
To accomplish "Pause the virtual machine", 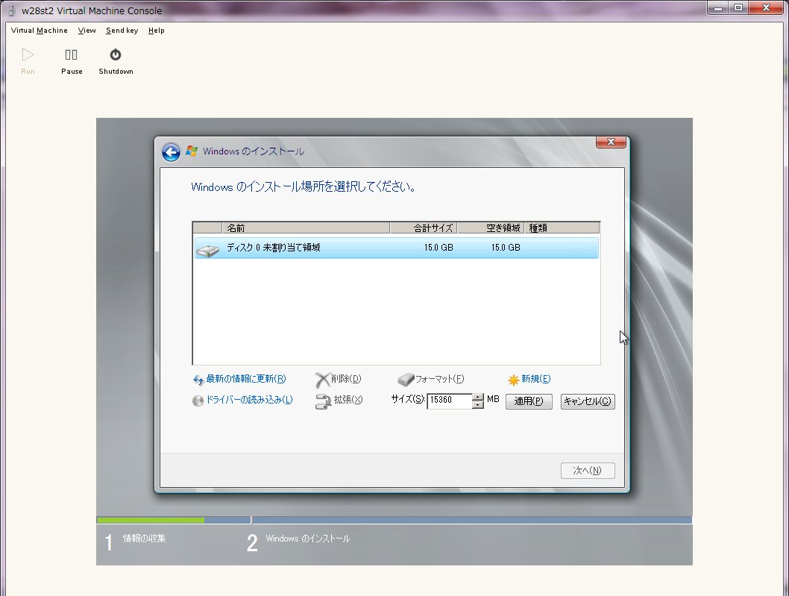I will [72, 61].
